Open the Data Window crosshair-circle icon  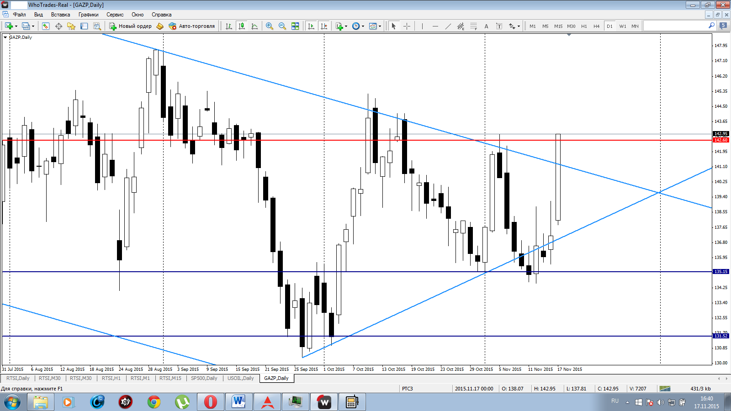click(58, 26)
